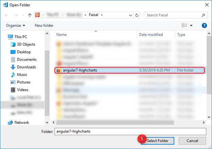Click the sidebar scroll down arrow
Viewport: 212px width, 149px height.
click(47, 122)
